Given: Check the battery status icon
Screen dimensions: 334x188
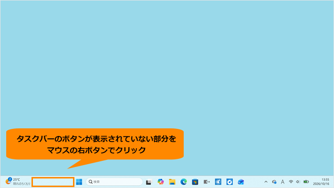Looking at the screenshot, I should point(306,182).
